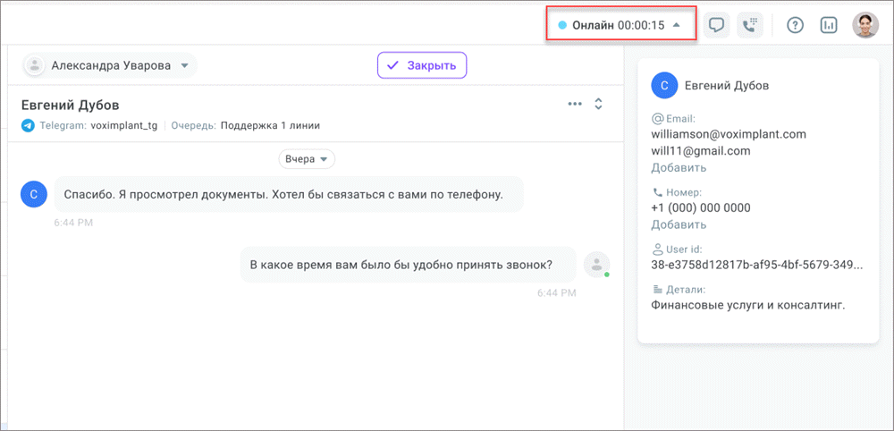Click the Telegram channel icon
The width and height of the screenshot is (894, 431).
(28, 125)
